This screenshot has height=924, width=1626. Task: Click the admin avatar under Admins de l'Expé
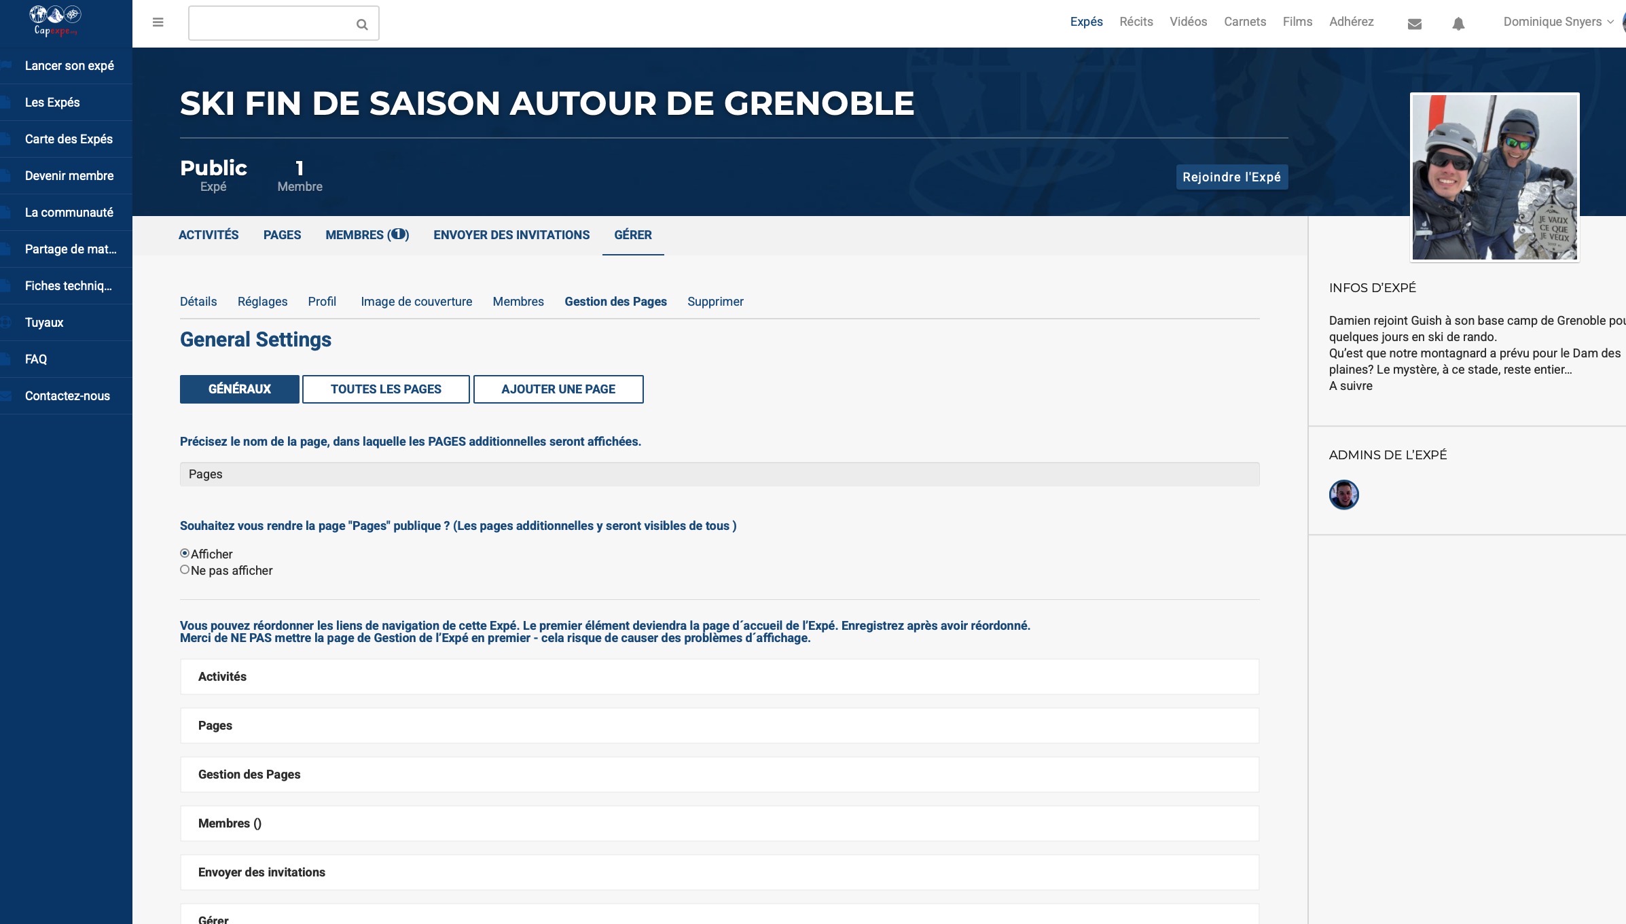coord(1343,495)
